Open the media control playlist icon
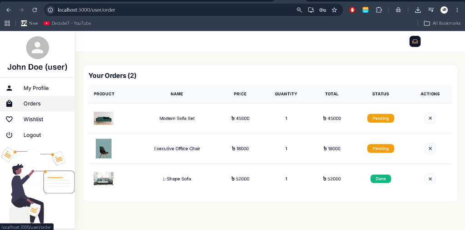465x230 pixels. click(x=431, y=10)
